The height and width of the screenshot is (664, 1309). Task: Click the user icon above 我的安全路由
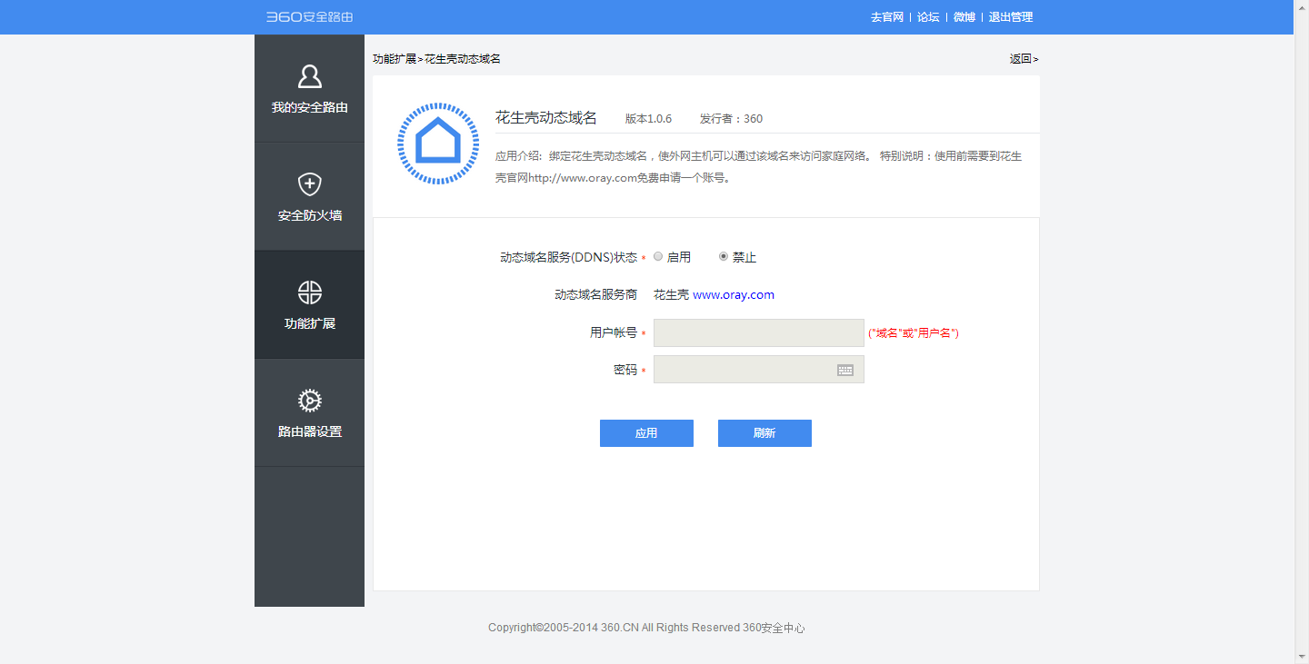tap(310, 76)
